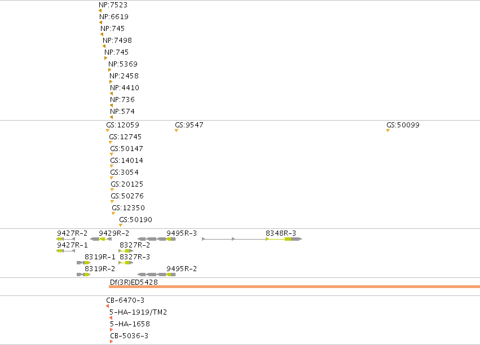The height and width of the screenshot is (345, 480).
Task: Select the 8319R-1 gene model glyph
Action: tap(83, 263)
